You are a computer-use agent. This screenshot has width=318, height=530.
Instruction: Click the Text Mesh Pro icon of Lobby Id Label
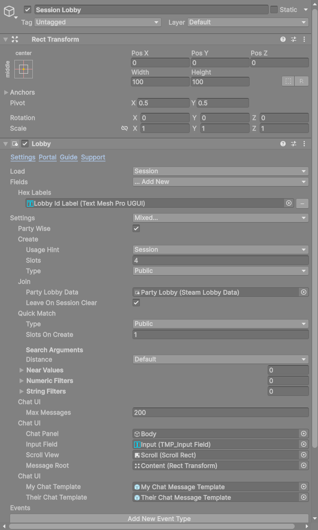tap(30, 204)
